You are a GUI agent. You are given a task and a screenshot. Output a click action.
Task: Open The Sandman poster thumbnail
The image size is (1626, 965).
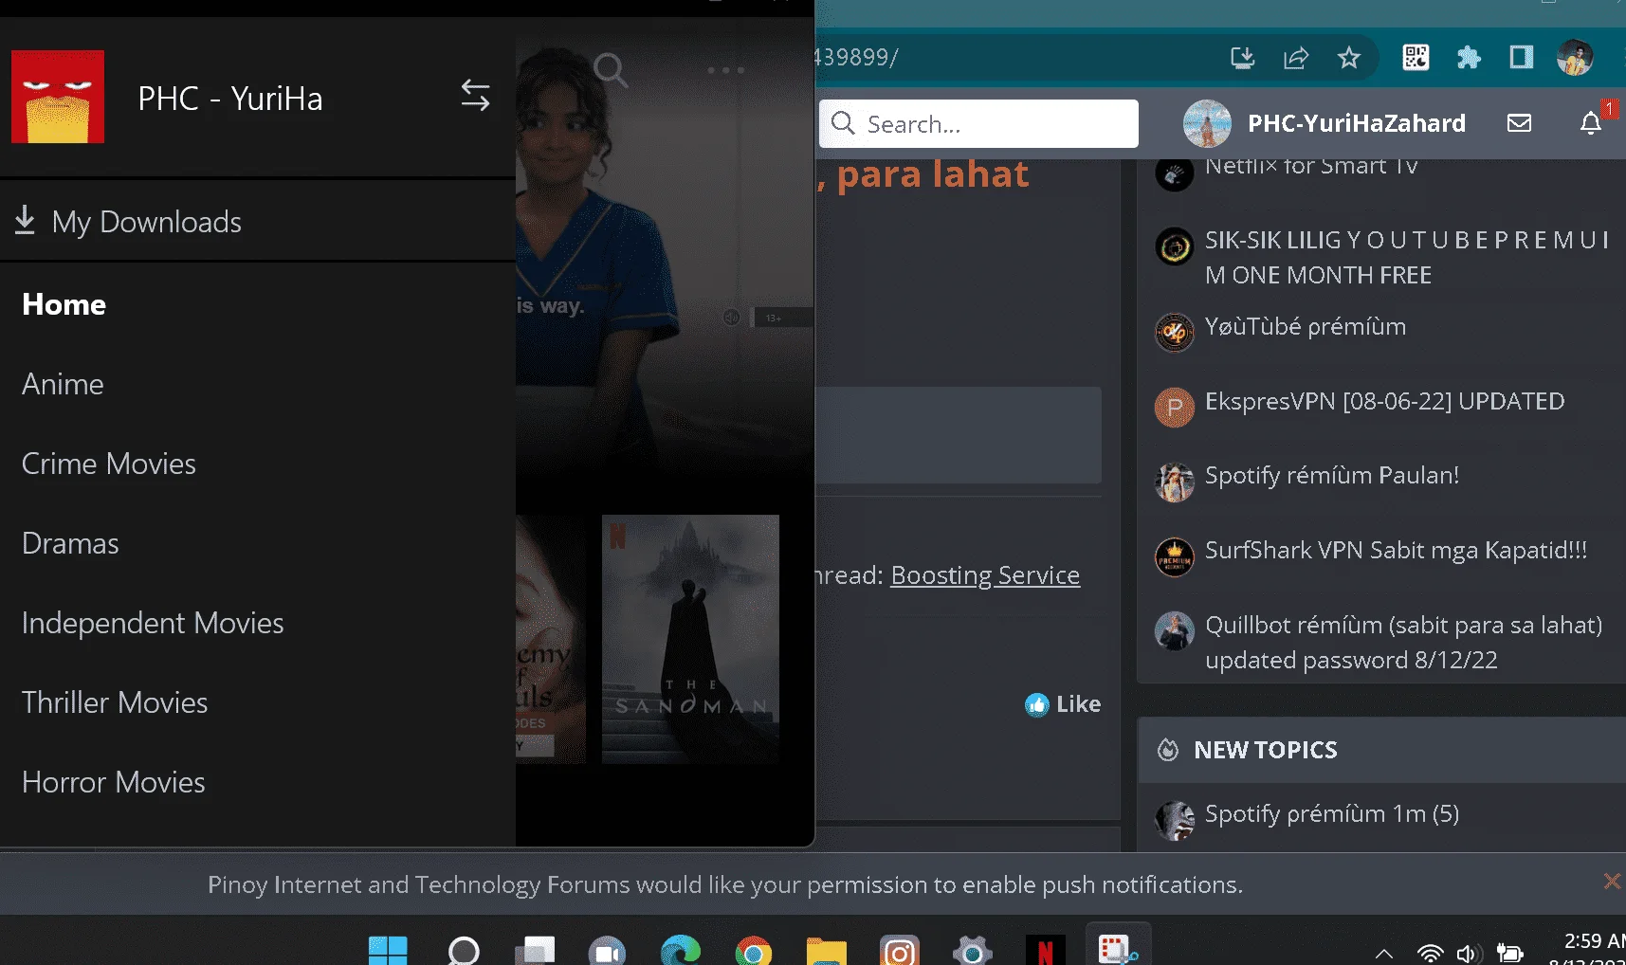[x=690, y=639]
